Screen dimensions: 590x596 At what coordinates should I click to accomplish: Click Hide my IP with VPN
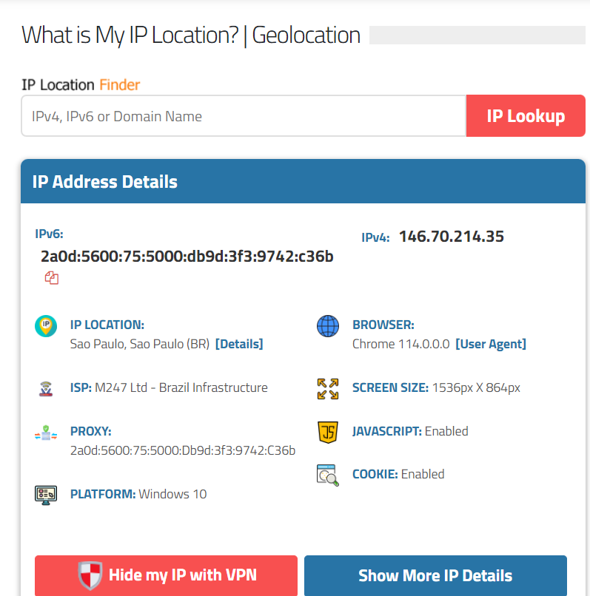[x=166, y=575]
